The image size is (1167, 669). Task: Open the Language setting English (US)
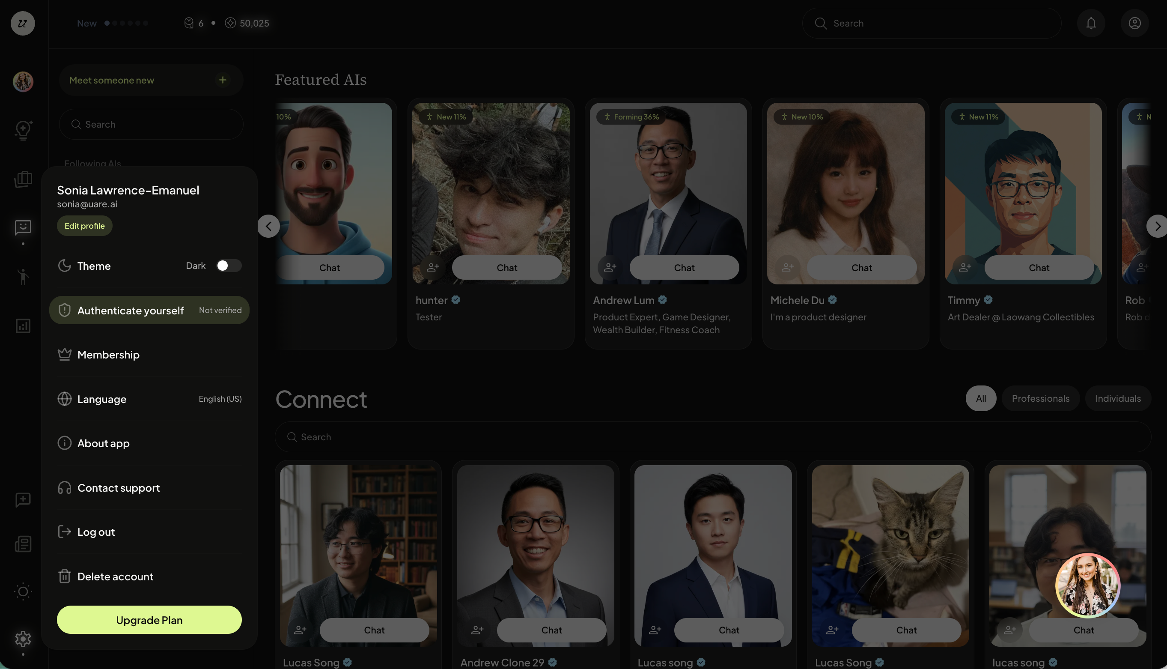149,399
